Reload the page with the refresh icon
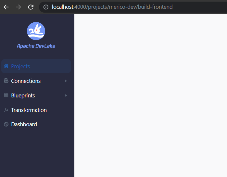This screenshot has height=177, width=227. tap(31, 7)
